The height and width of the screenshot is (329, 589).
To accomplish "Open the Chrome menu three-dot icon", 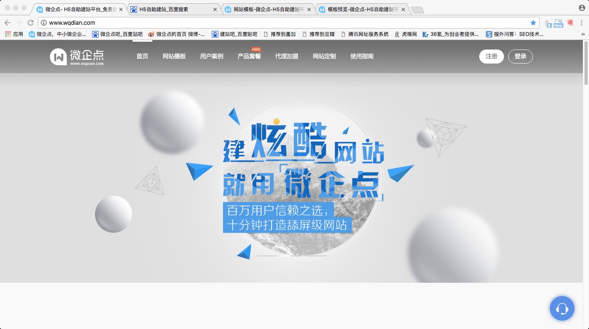I will [582, 23].
